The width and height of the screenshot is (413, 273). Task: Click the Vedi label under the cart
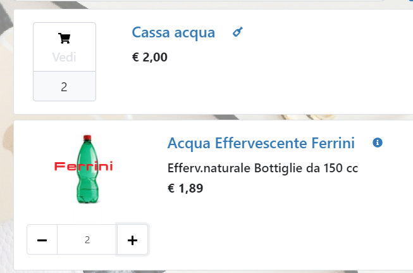point(64,58)
